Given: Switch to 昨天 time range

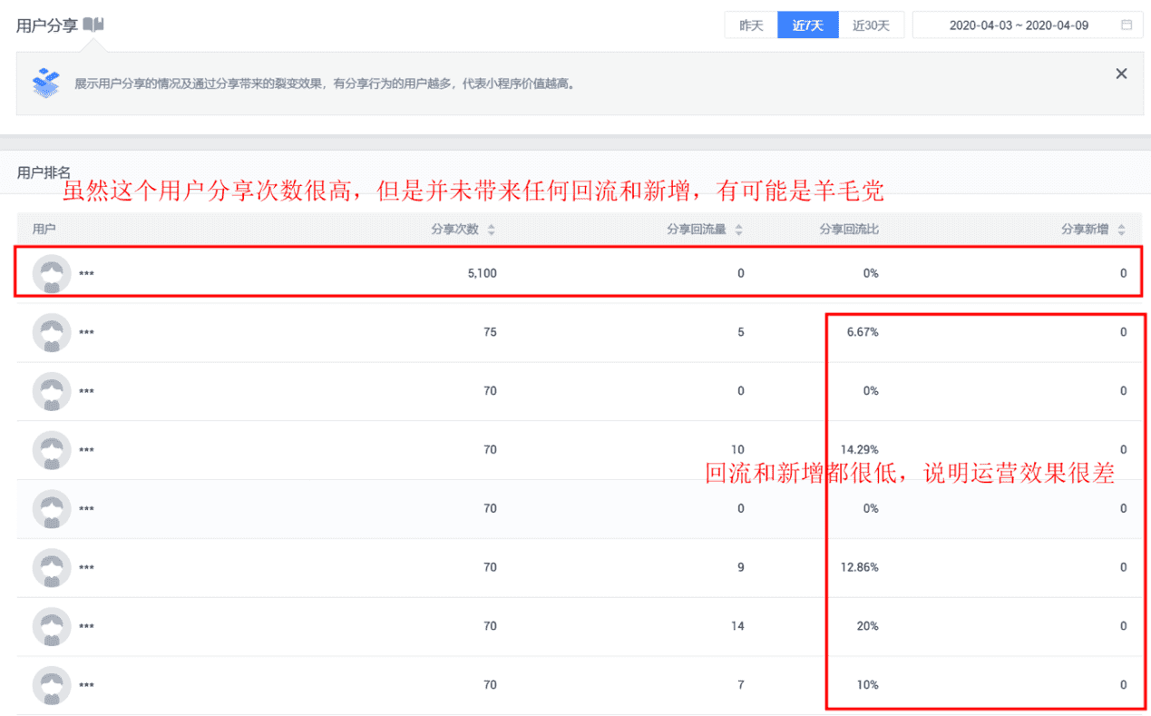Looking at the screenshot, I should (x=751, y=25).
